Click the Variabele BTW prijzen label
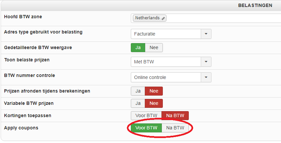The height and width of the screenshot is (143, 281). [x=29, y=104]
